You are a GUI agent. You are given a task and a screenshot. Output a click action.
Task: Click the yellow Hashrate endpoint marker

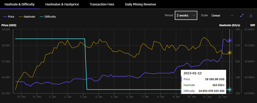coord(230,53)
